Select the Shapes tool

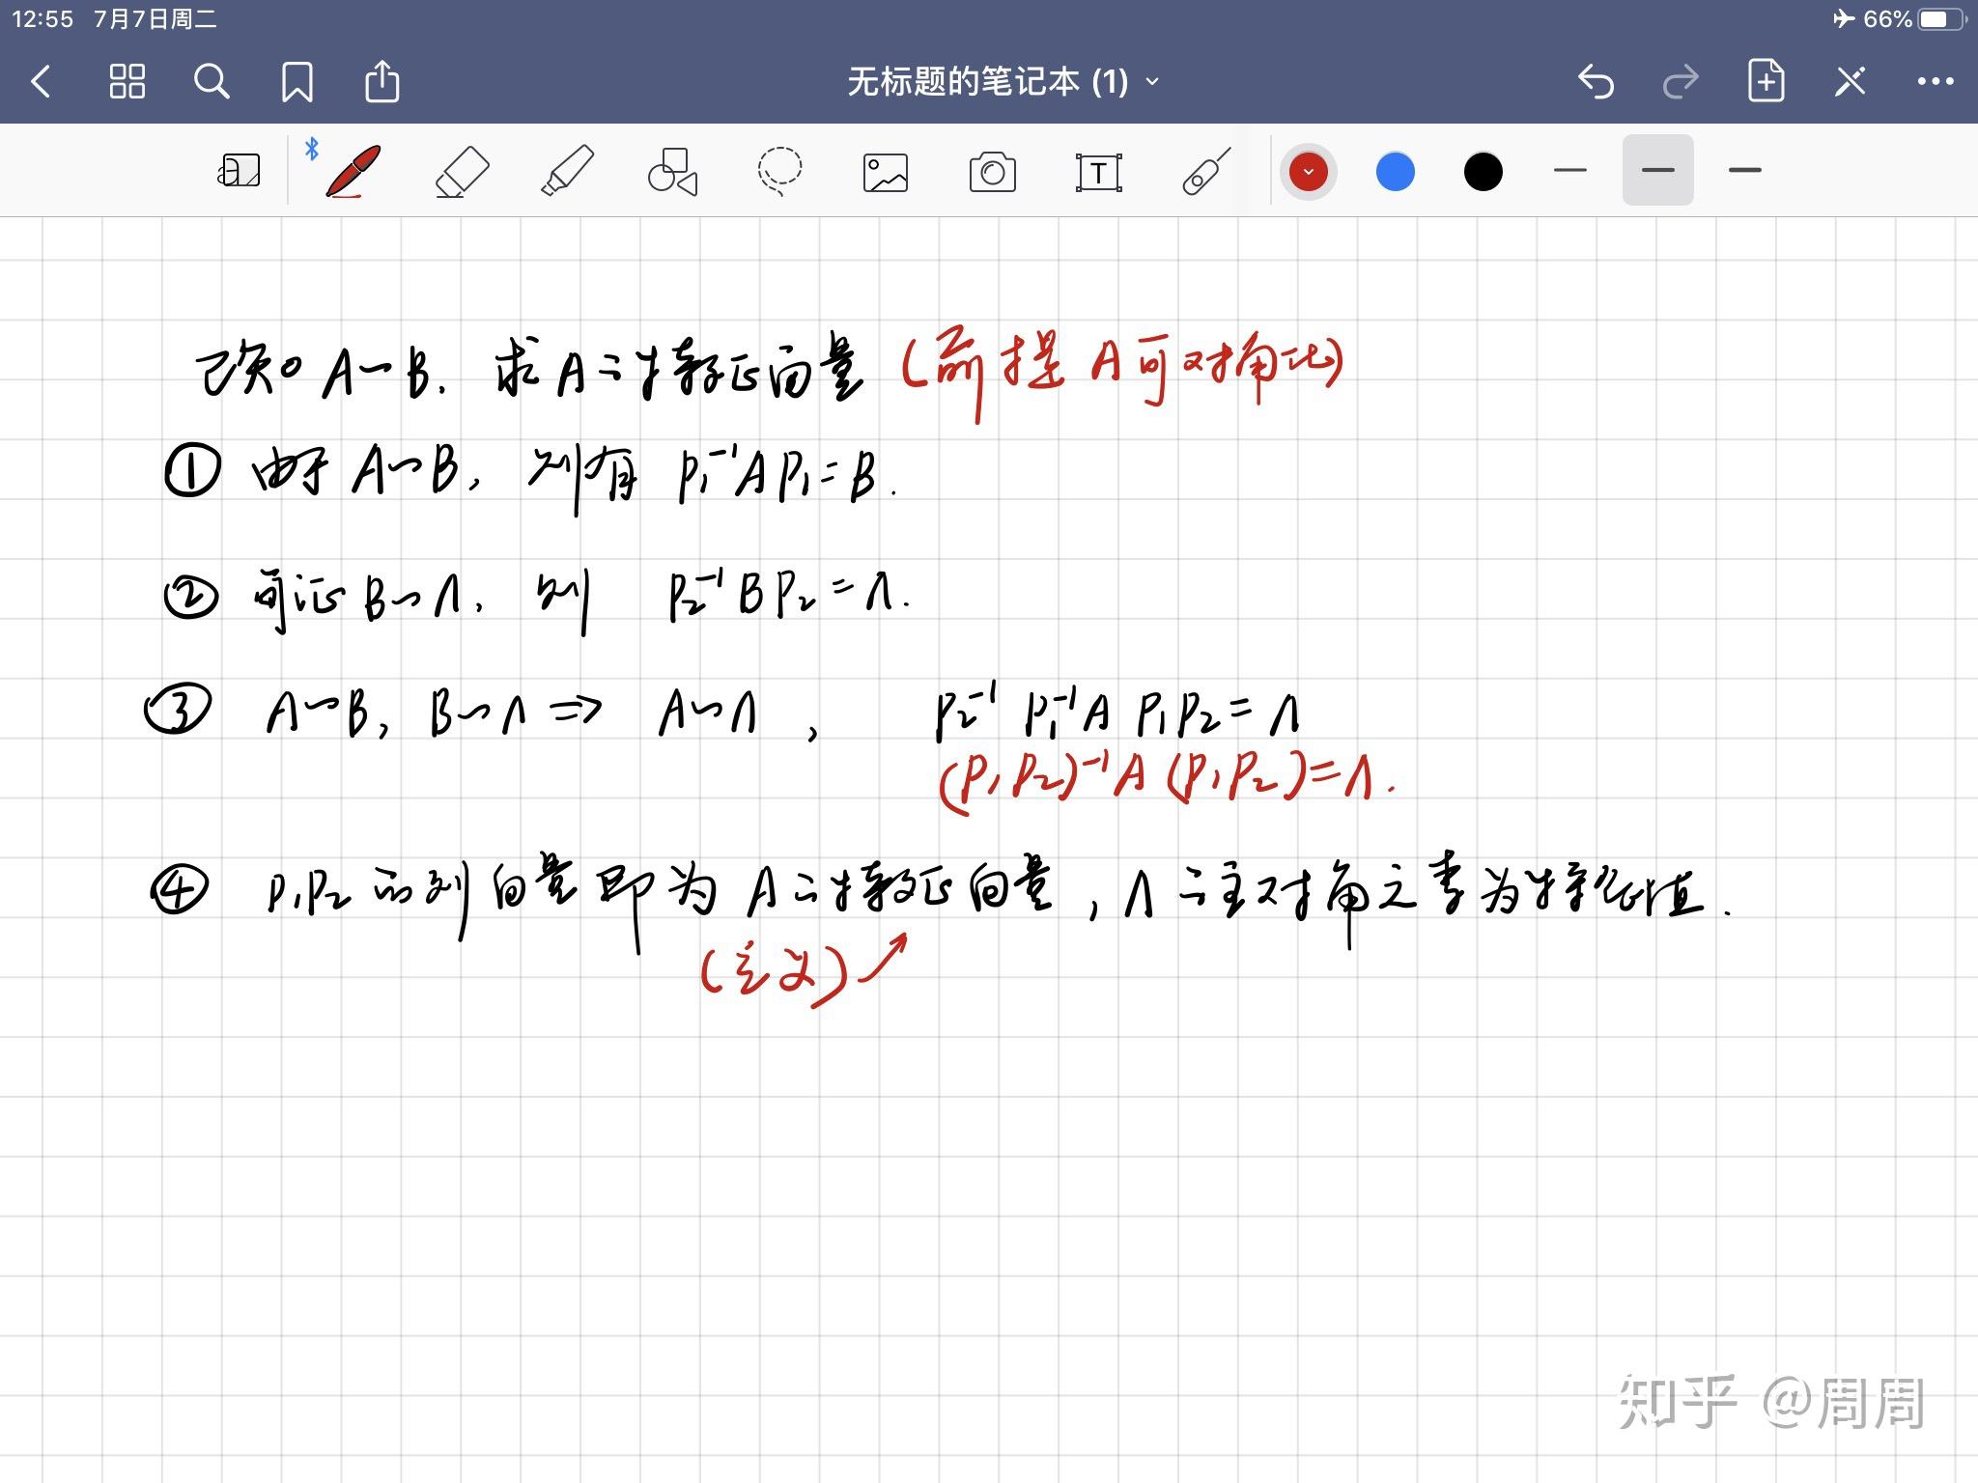pyautogui.click(x=673, y=171)
